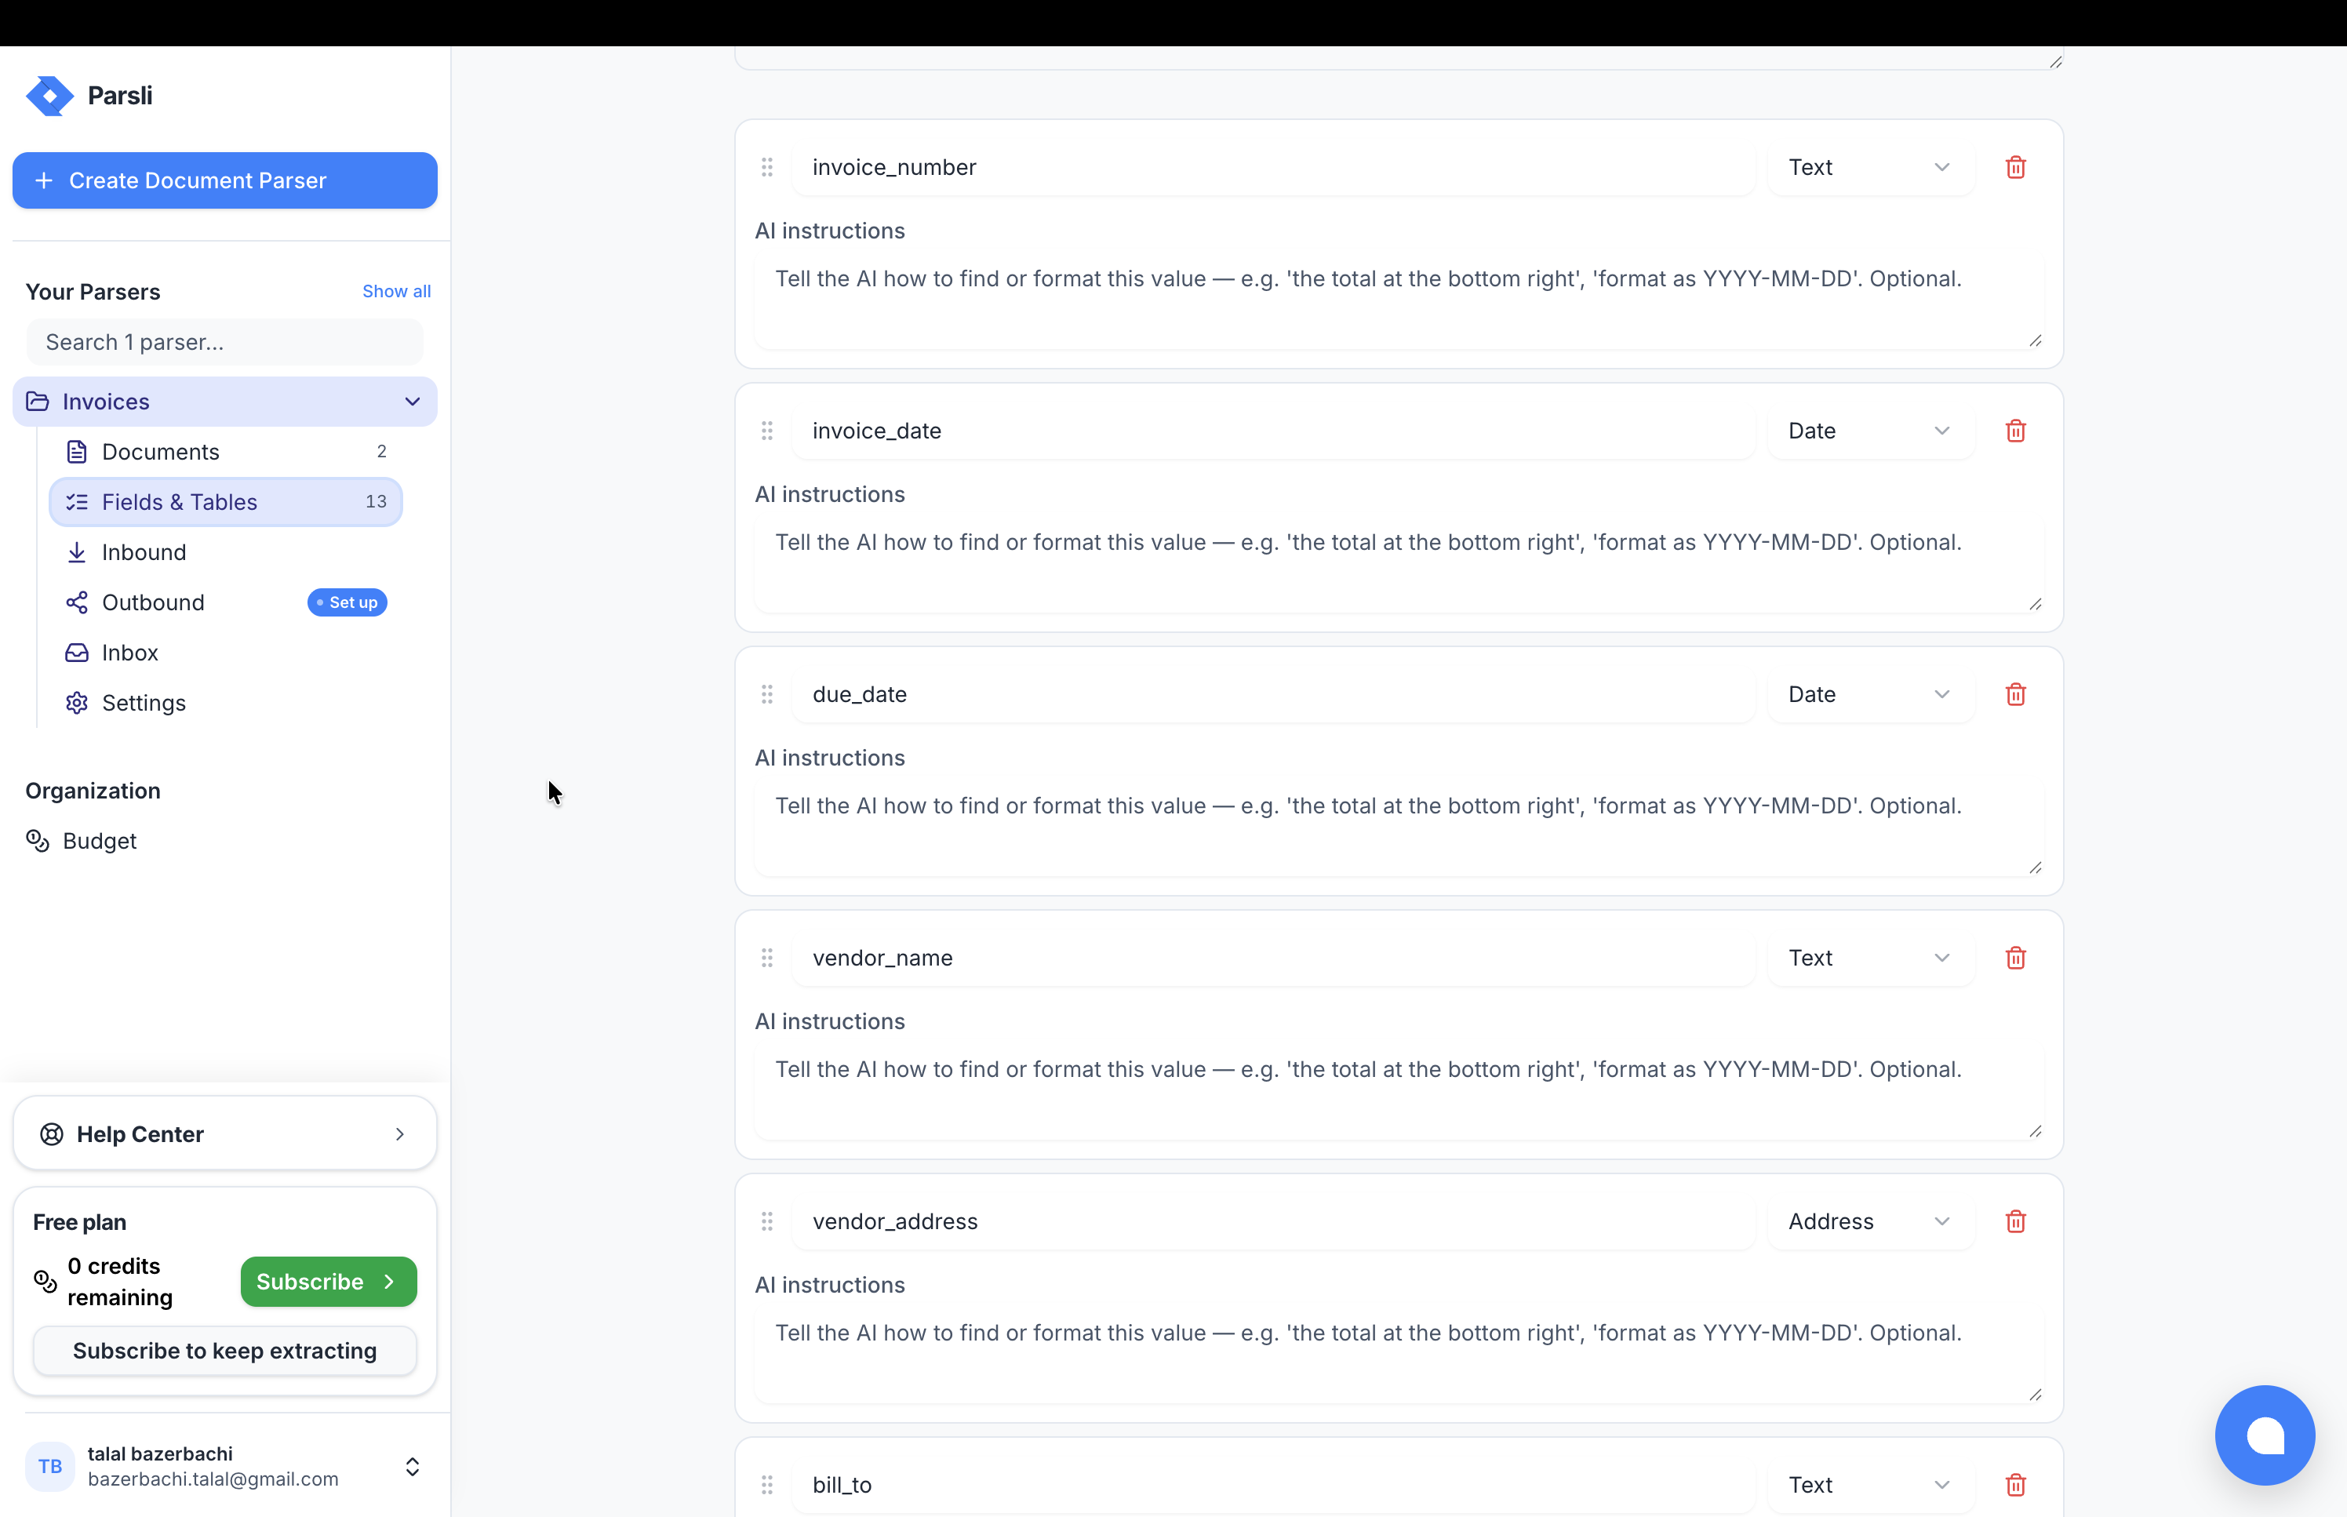
Task: Click due_date AI instructions textarea
Action: click(x=1399, y=828)
